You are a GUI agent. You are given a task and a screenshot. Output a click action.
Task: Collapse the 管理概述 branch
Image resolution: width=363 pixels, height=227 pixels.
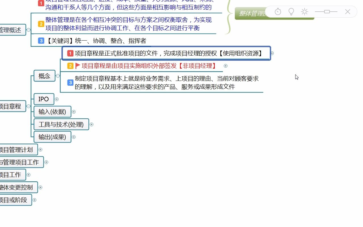pyautogui.click(x=28, y=30)
